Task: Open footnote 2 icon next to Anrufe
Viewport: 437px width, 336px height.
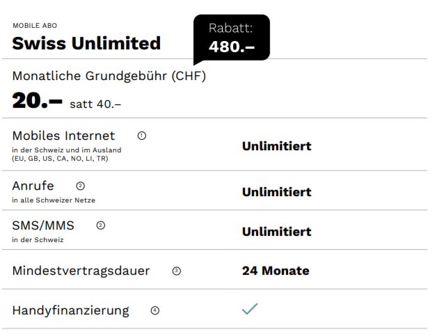Action: pyautogui.click(x=81, y=186)
